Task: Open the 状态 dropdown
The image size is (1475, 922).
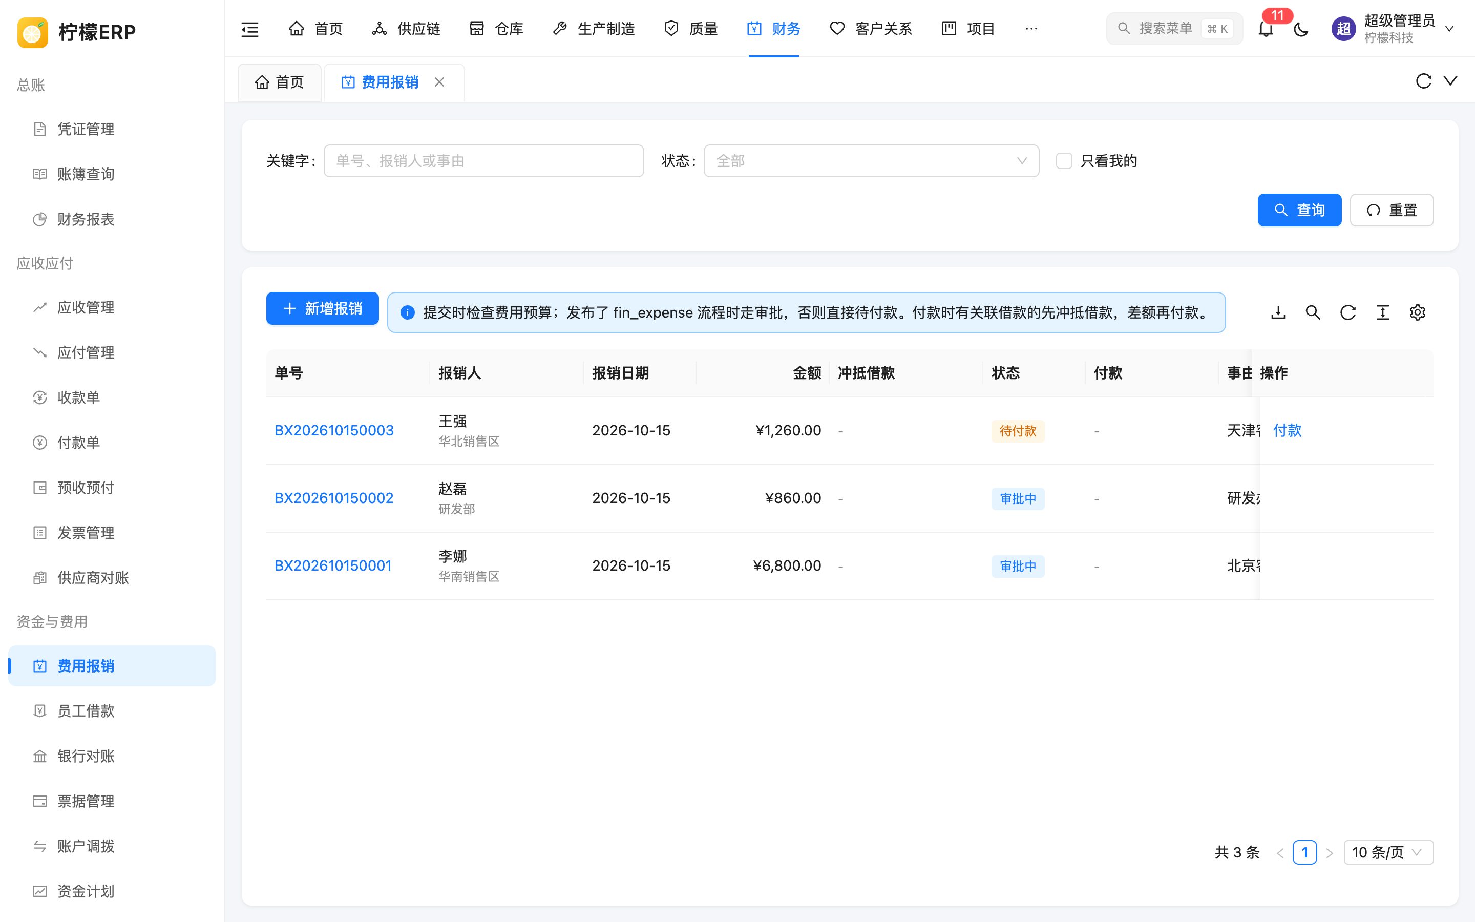Action: tap(871, 161)
